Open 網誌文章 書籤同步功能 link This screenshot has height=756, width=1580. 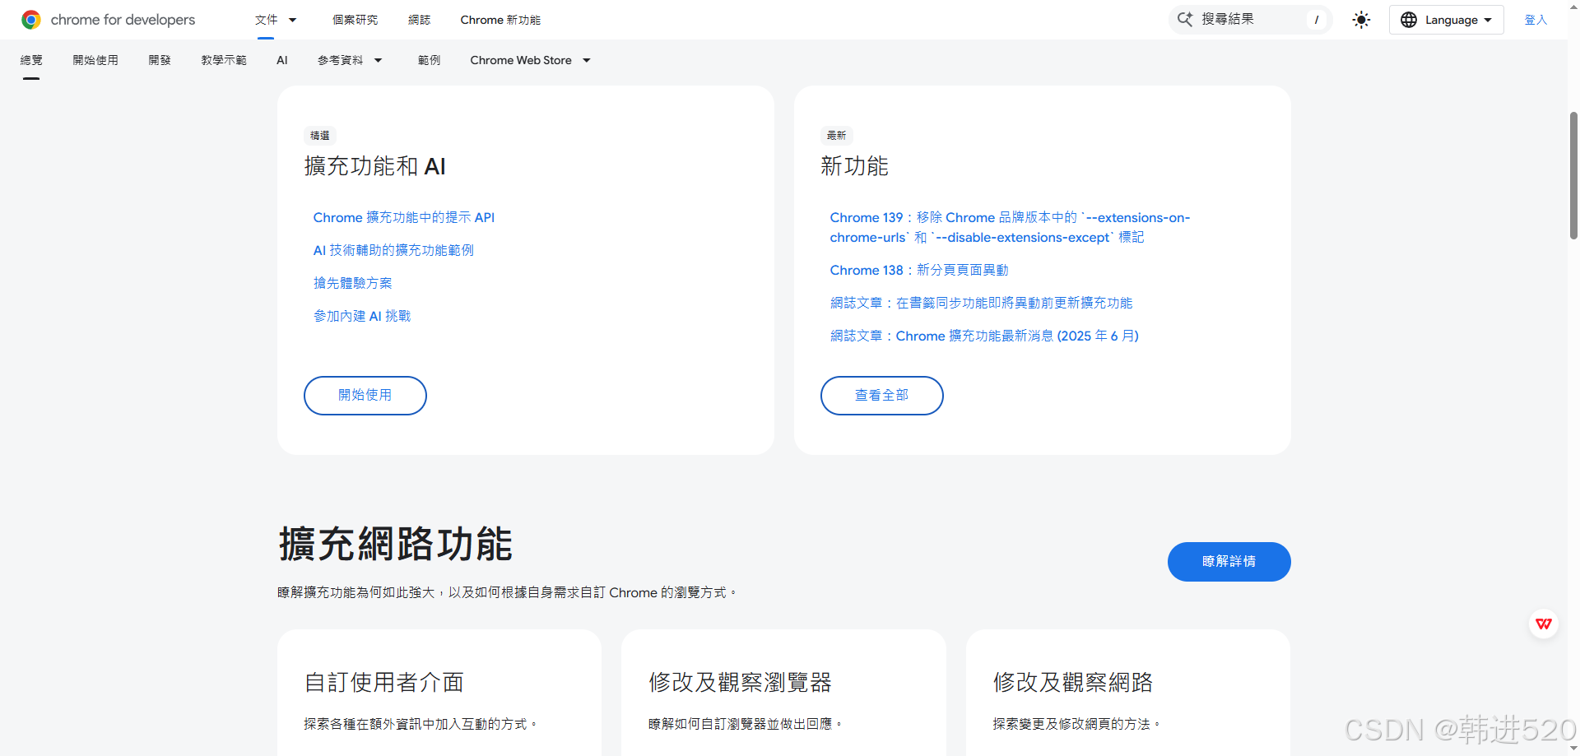(981, 303)
